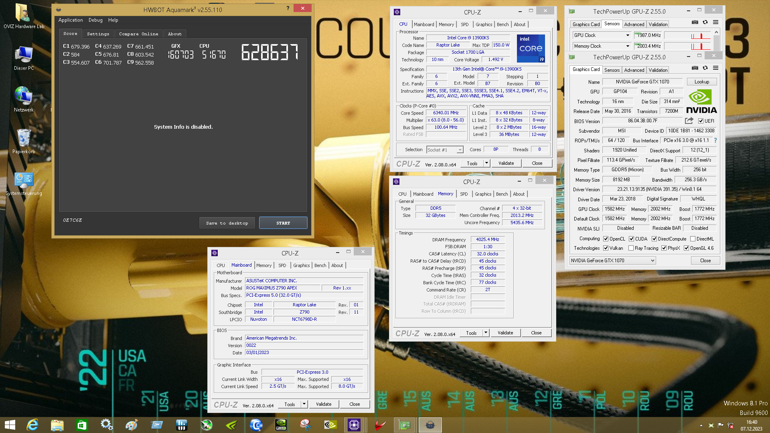Expand Tools arrow in CPU-Z Mainboard window
The height and width of the screenshot is (433, 770).
point(304,404)
